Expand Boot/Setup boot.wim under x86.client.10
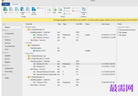Viewport: 138px width, 96px height. click(29, 85)
